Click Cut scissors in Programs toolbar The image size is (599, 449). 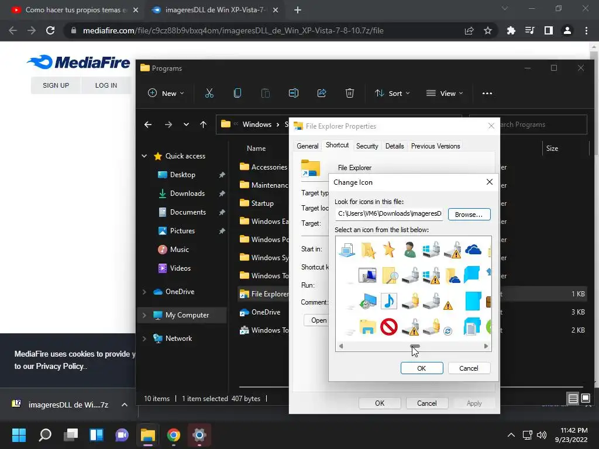[209, 93]
